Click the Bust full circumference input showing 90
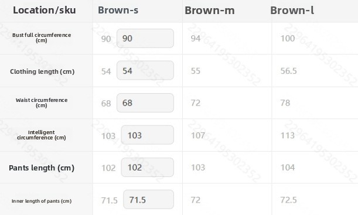Viewport: 358px width, 215px height. point(145,38)
